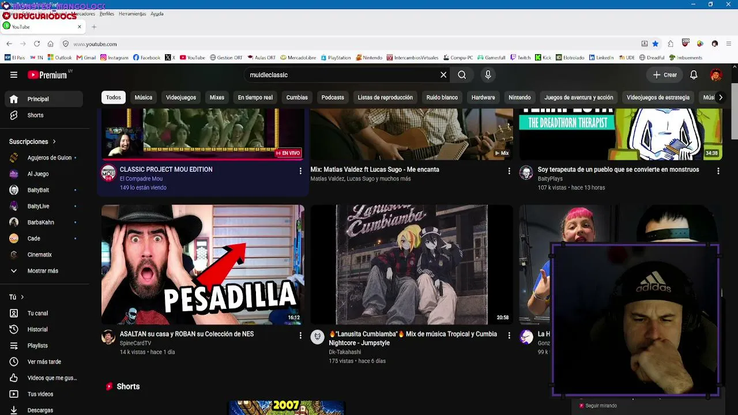
Task: Expand the Tú section
Action: (x=17, y=297)
